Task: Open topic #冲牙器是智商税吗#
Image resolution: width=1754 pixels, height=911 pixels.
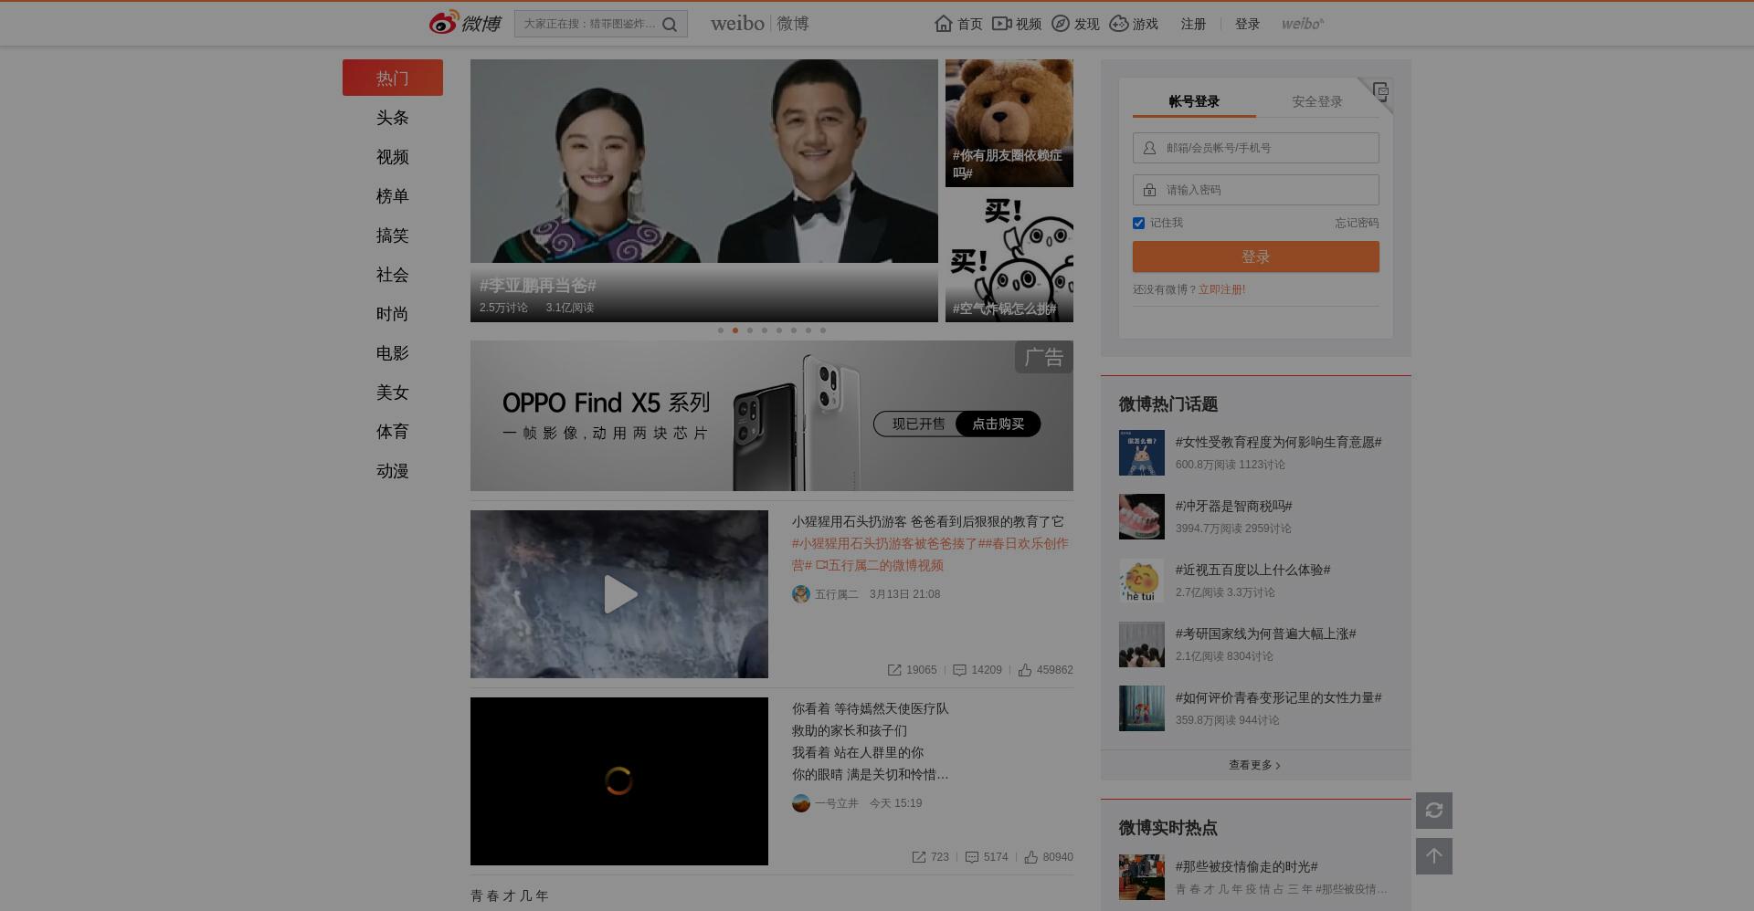Action: coord(1233,506)
